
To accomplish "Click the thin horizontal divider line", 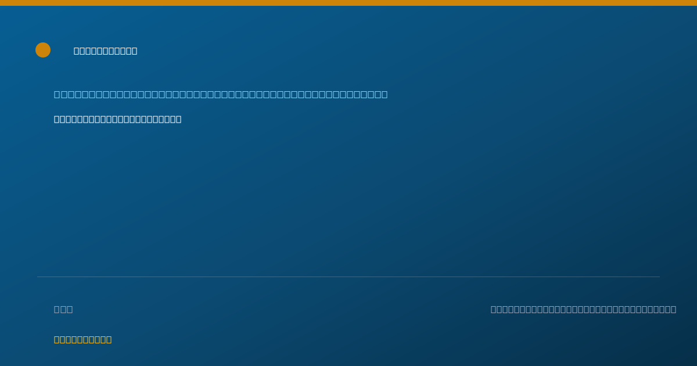I will [x=348, y=277].
